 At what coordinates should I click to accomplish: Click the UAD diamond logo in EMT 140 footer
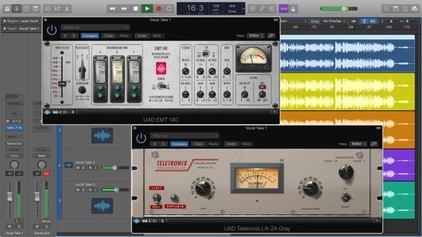47,112
